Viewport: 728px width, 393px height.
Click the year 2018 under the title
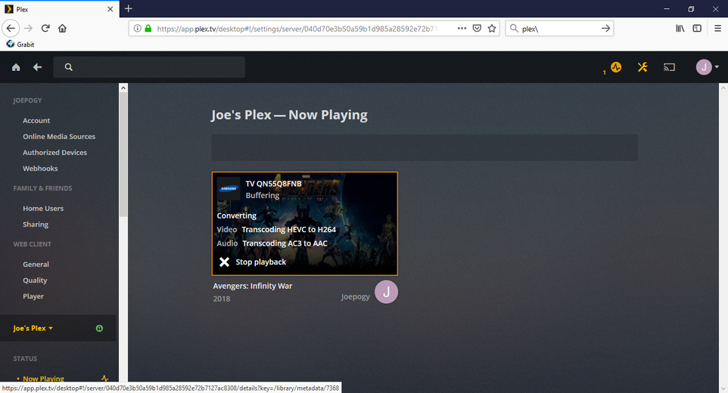point(222,299)
